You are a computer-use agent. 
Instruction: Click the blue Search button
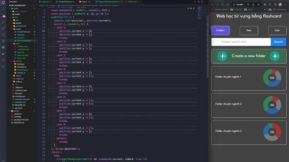click(x=278, y=42)
